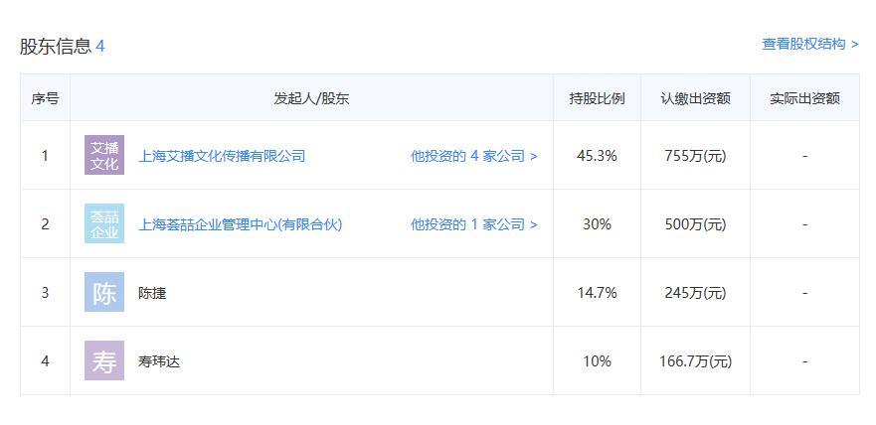Click the 股东信息 section title
Image resolution: width=876 pixels, height=425 pixels.
click(x=56, y=47)
